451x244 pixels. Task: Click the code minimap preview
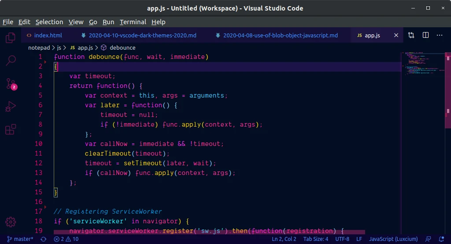(423, 64)
